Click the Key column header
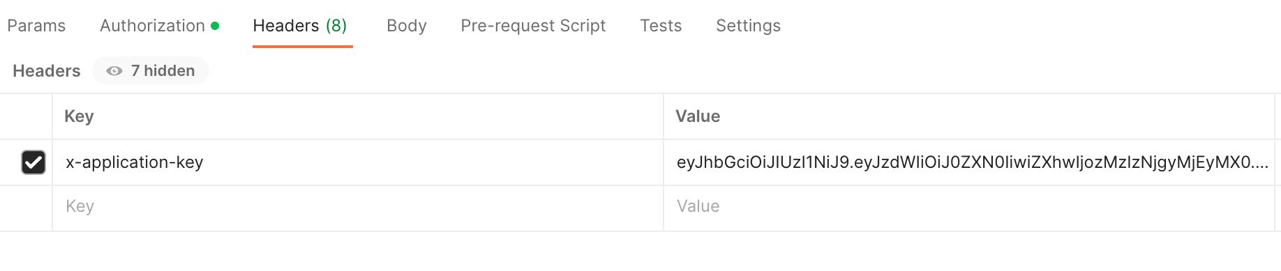The height and width of the screenshot is (271, 1281). click(79, 116)
